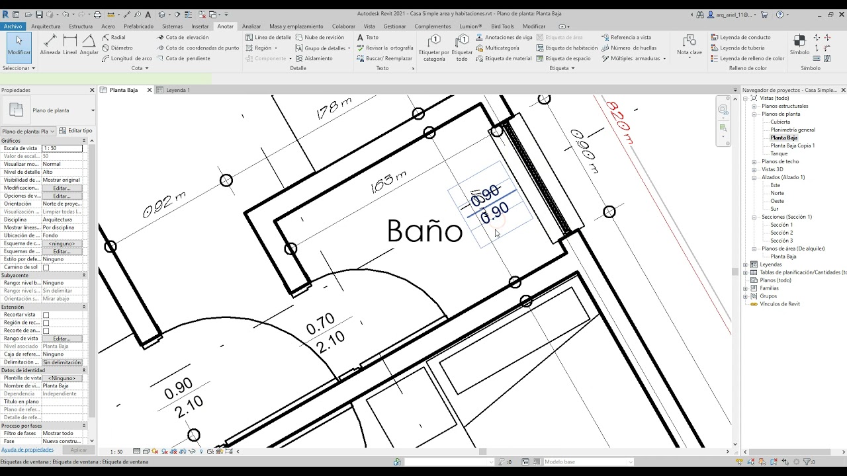Select Etiqueta de habitación tool
This screenshot has width=847, height=476.
coord(567,48)
